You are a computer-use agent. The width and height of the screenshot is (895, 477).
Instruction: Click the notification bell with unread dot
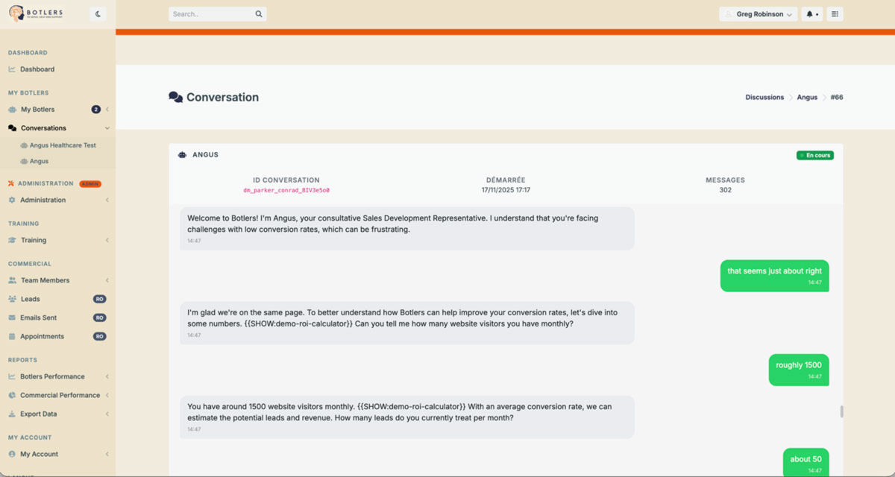[809, 13]
